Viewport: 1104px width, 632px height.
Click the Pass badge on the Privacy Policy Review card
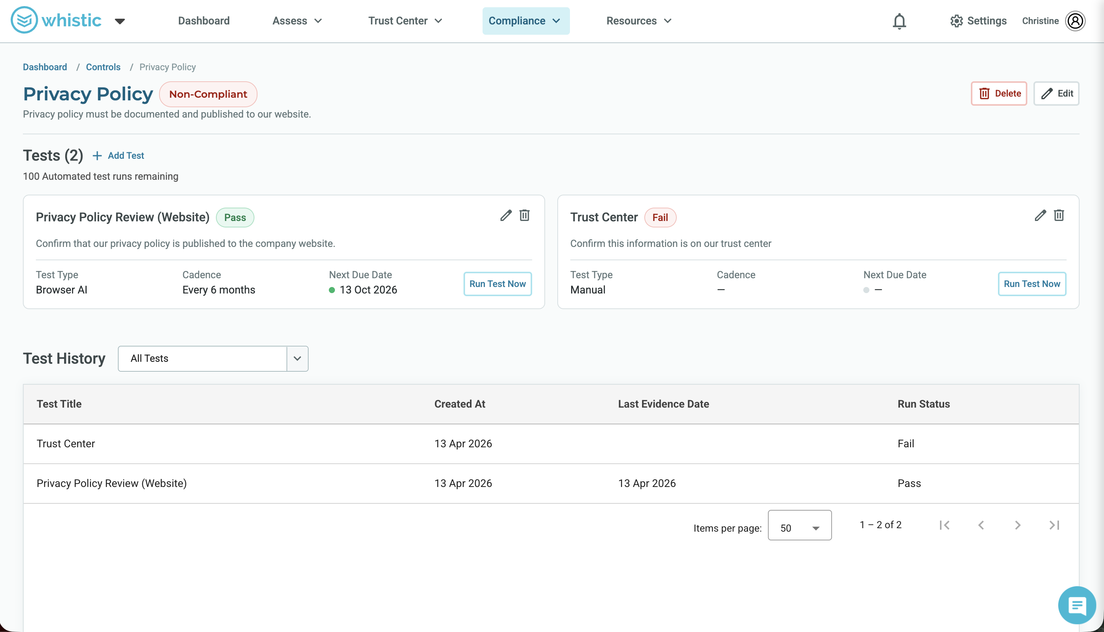tap(235, 218)
